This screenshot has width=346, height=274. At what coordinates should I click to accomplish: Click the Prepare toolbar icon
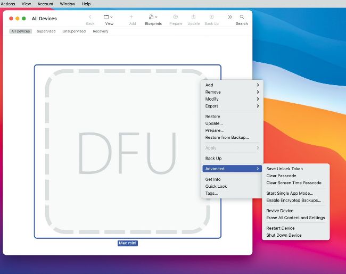176,18
